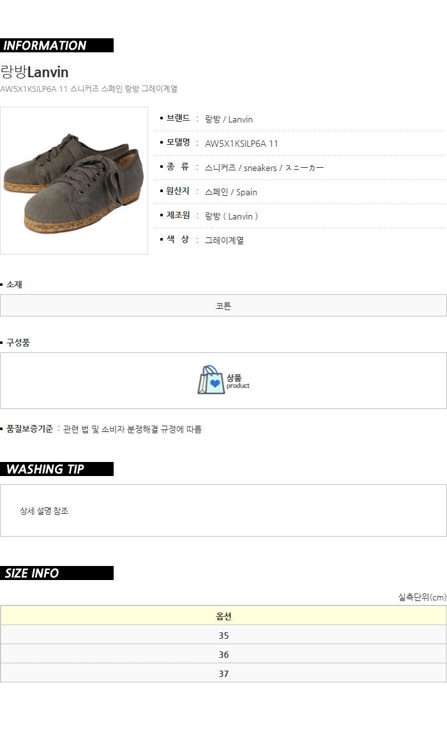Click the 코튼 material box
This screenshot has width=447, height=737.
(223, 306)
